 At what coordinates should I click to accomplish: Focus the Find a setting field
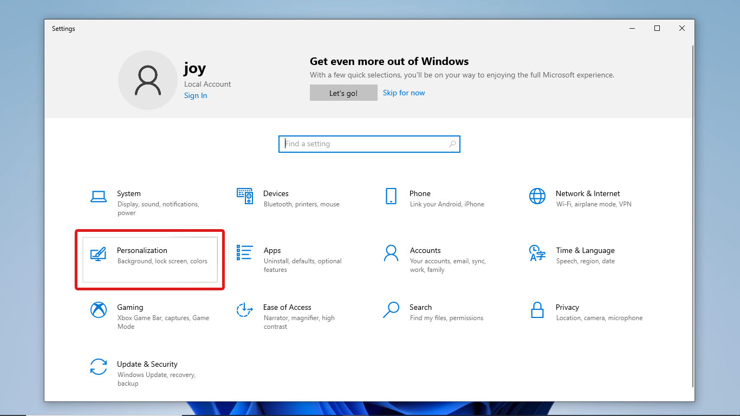click(369, 144)
